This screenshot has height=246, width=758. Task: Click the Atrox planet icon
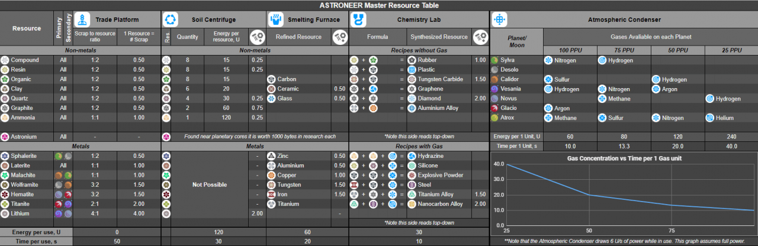pos(494,118)
